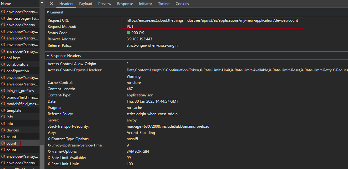348x169 pixels.
Task: Switch to the Payload tab
Action: (86, 4)
